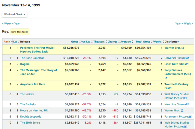Click external link icon beside Paramount Pictures

190,117
